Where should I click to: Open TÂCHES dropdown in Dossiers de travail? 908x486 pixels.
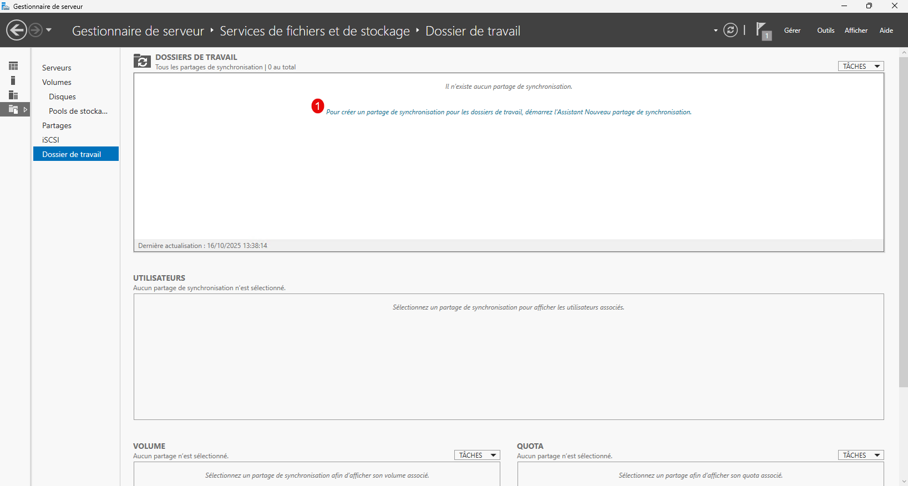click(860, 67)
